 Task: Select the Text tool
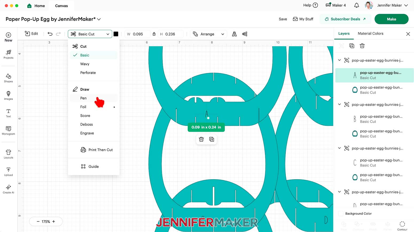[8, 113]
